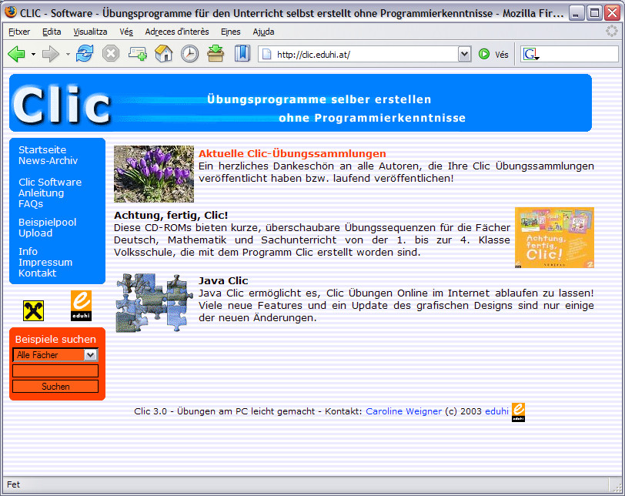Minimize the Firefox window
Screen dimensions: 625x496
click(575, 13)
